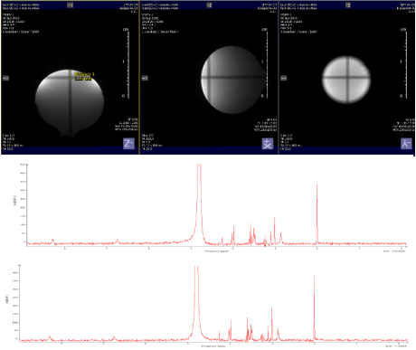Click the vertical scale bar in the right panel
Image resolution: width=416 pixels, height=350 pixels.
coord(406,63)
